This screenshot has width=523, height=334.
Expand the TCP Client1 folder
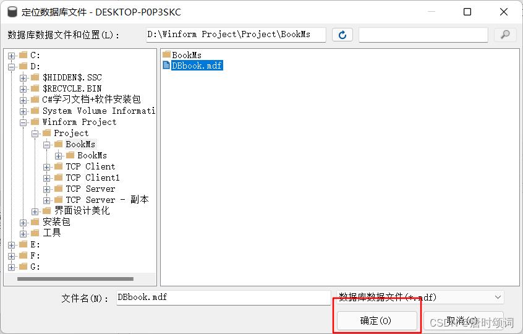click(x=46, y=178)
